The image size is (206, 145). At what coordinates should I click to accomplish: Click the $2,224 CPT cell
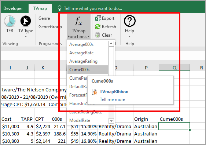click(43, 126)
